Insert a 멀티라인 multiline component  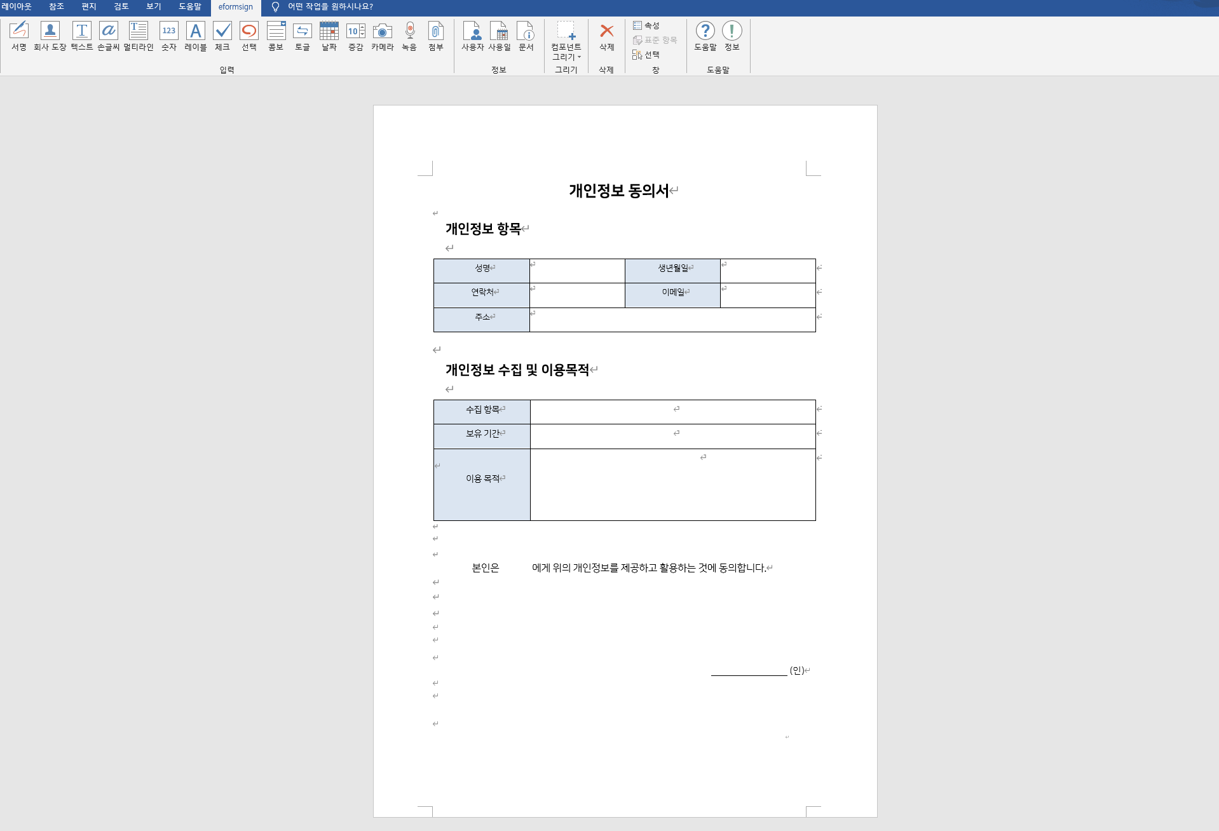[138, 36]
